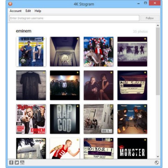Minimize the 4K Stogram window
The image size is (168, 168).
coord(138,3)
